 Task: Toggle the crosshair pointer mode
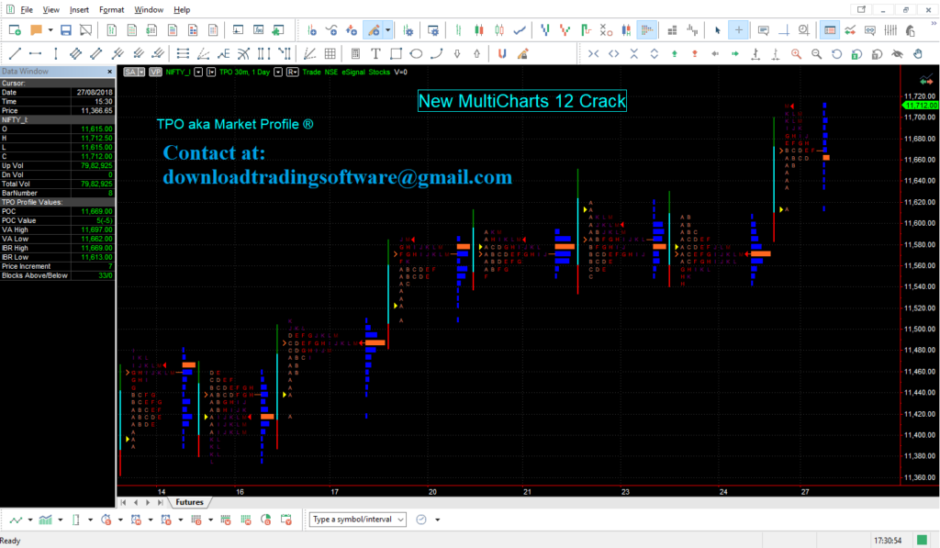point(739,30)
